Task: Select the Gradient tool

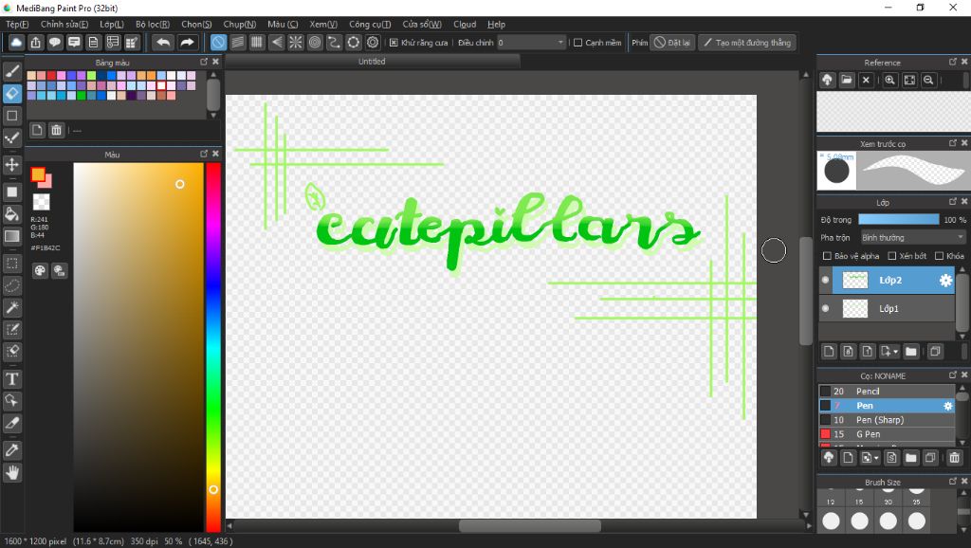Action: [11, 236]
